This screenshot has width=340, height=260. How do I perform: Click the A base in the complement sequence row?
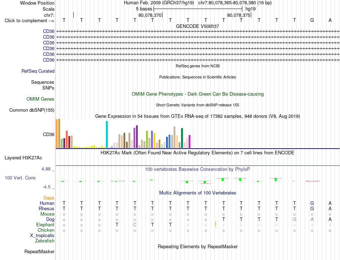coord(330,20)
